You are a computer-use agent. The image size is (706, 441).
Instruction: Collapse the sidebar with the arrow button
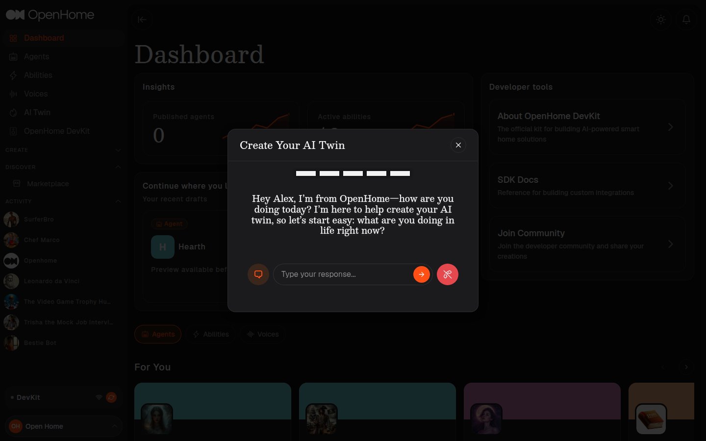click(142, 20)
